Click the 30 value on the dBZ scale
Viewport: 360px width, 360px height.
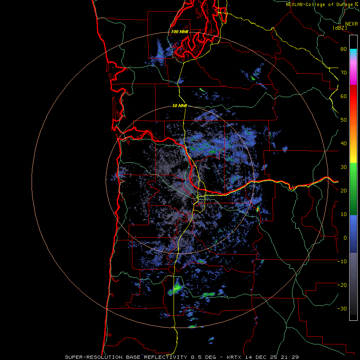[344, 167]
